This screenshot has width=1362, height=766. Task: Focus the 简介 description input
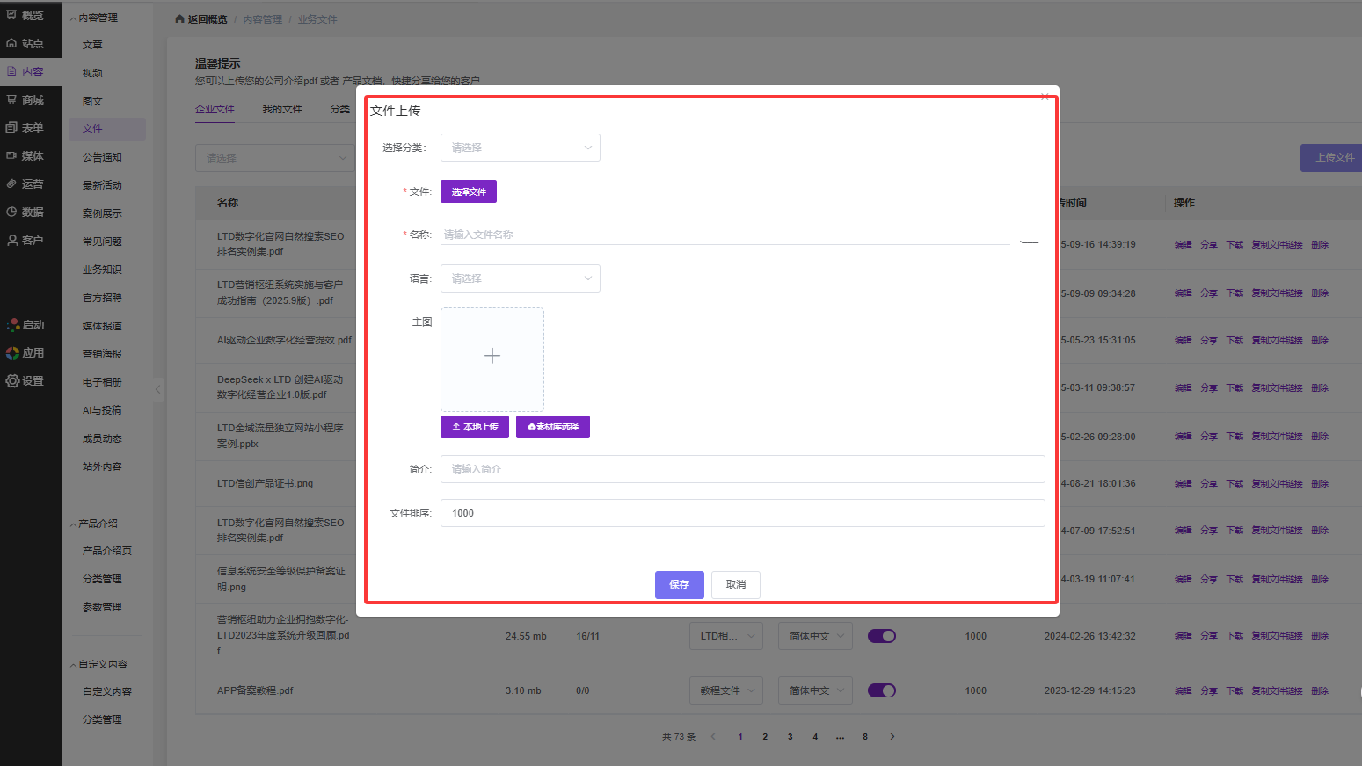tap(743, 469)
